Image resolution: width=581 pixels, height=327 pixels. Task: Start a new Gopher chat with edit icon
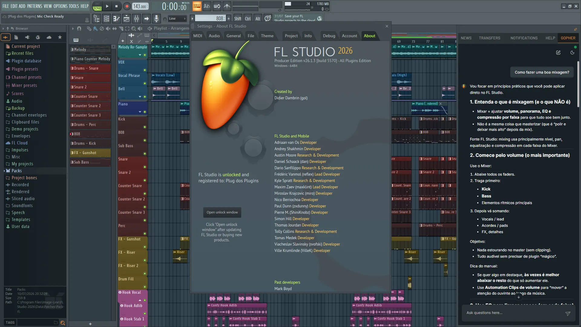pos(558,52)
